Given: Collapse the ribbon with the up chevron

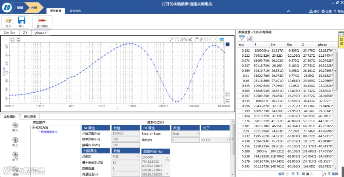Looking at the screenshot, I should 289,11.
